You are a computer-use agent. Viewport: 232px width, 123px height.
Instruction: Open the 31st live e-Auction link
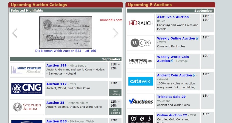click(173, 17)
